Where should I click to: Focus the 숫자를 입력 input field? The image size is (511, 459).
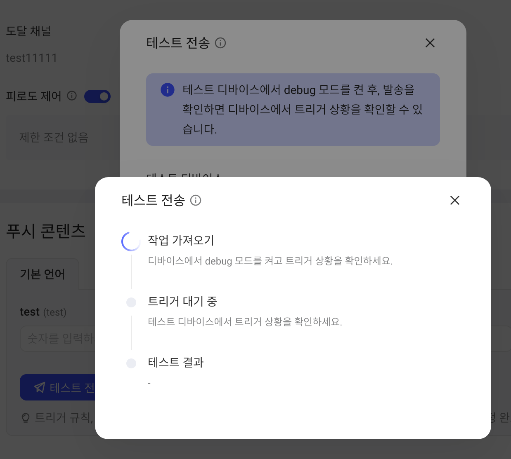(x=58, y=339)
